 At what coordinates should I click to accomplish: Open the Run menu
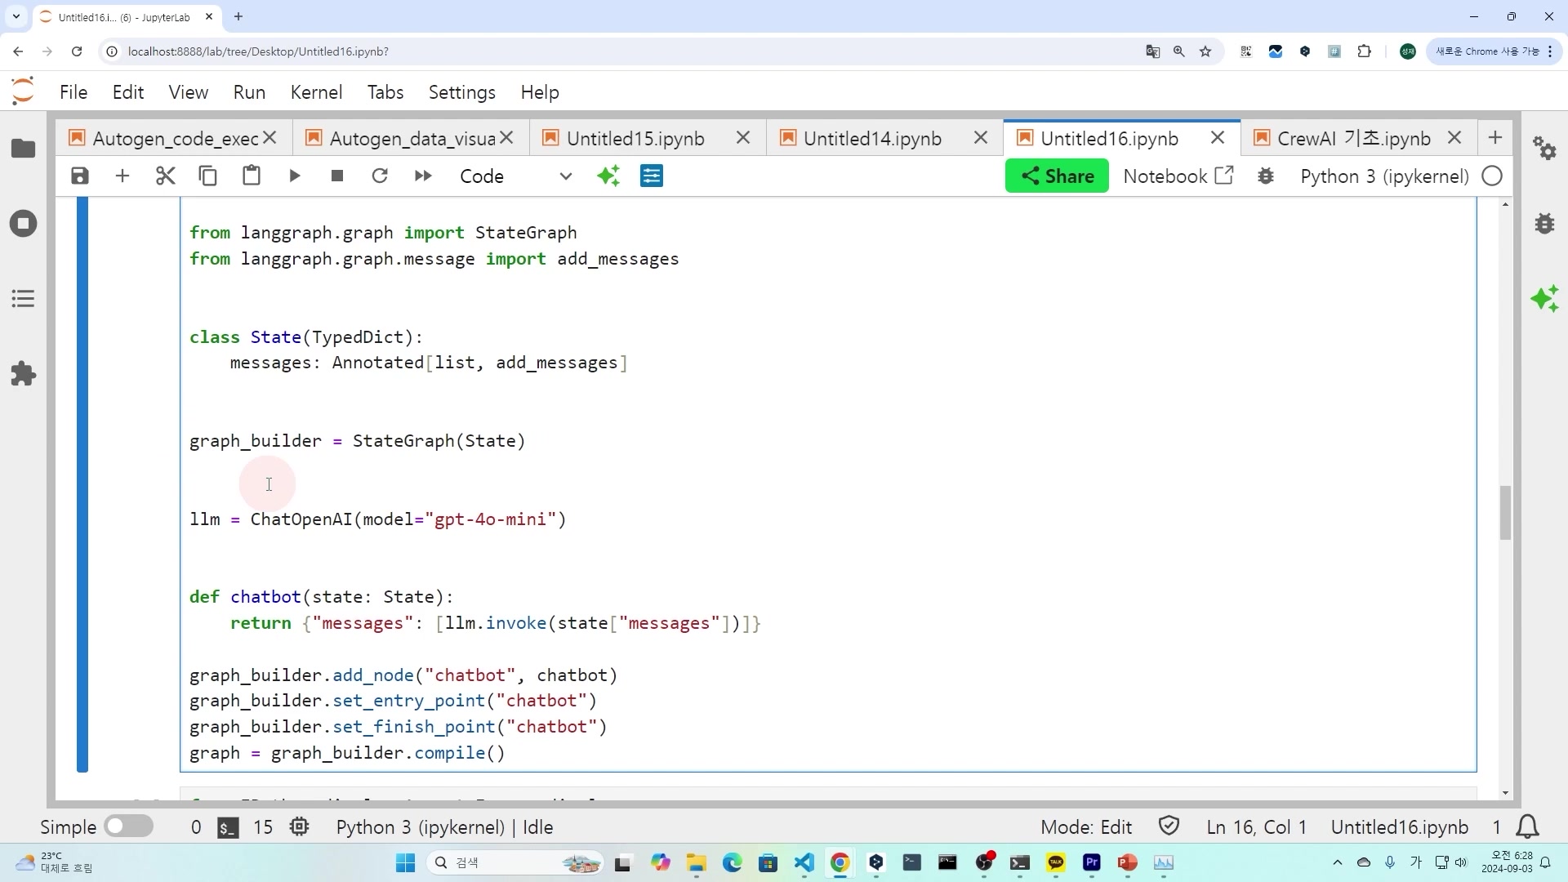[x=249, y=92]
